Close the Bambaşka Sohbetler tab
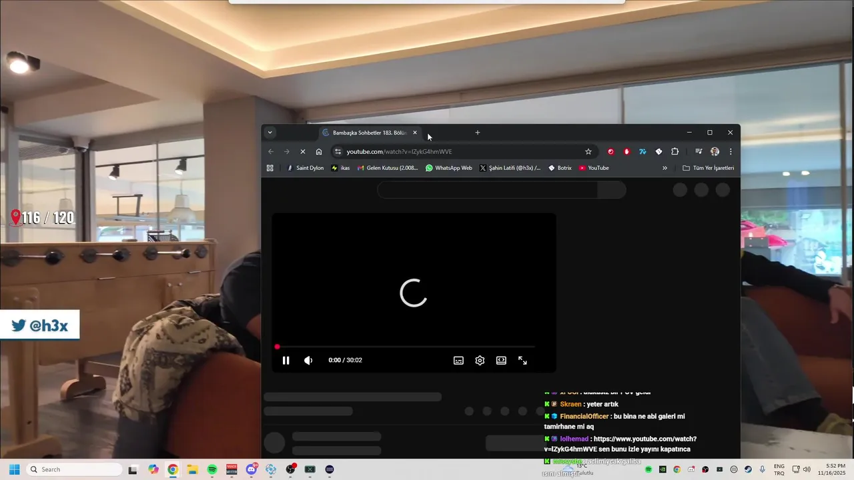Image resolution: width=854 pixels, height=480 pixels. (x=415, y=133)
